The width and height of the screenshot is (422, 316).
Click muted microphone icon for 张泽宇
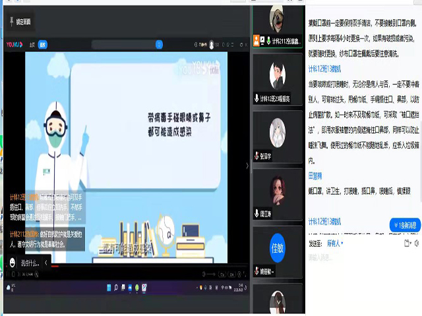(256, 155)
